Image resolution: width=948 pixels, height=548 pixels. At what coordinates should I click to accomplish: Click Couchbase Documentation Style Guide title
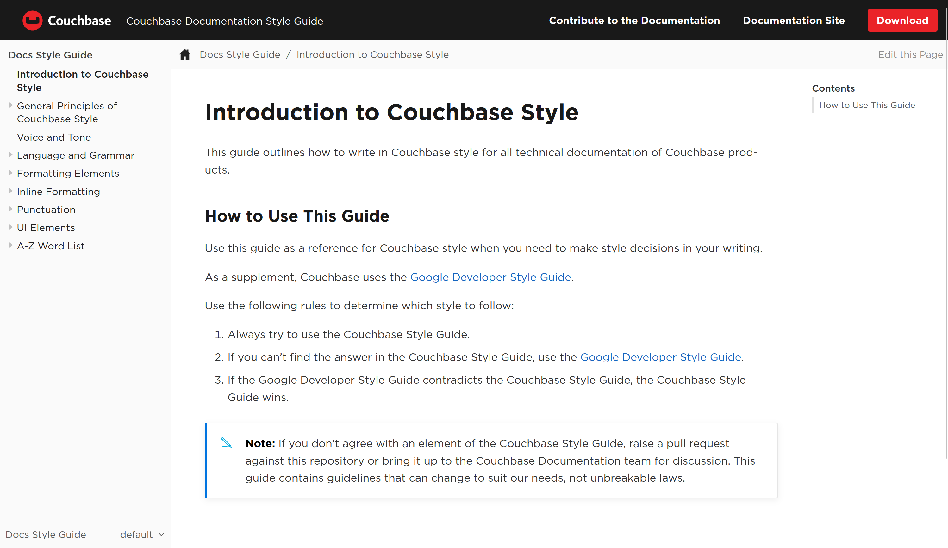(x=225, y=21)
